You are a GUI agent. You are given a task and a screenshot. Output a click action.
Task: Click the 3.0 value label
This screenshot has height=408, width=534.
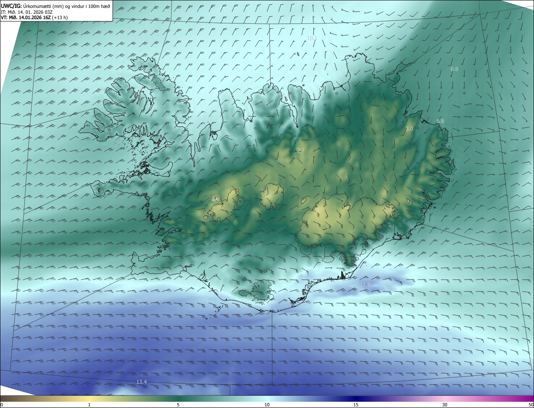[x=409, y=129]
